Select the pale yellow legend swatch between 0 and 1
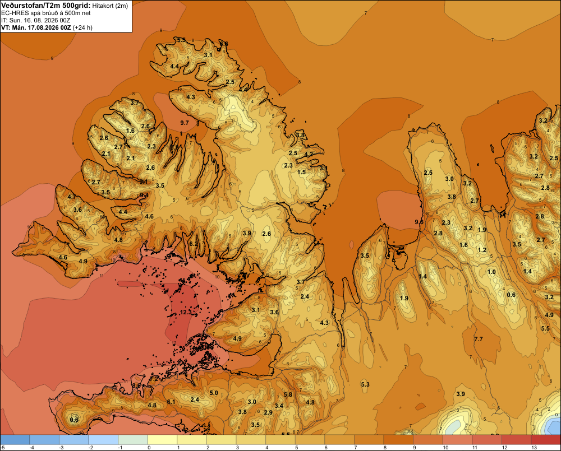 (163, 439)
